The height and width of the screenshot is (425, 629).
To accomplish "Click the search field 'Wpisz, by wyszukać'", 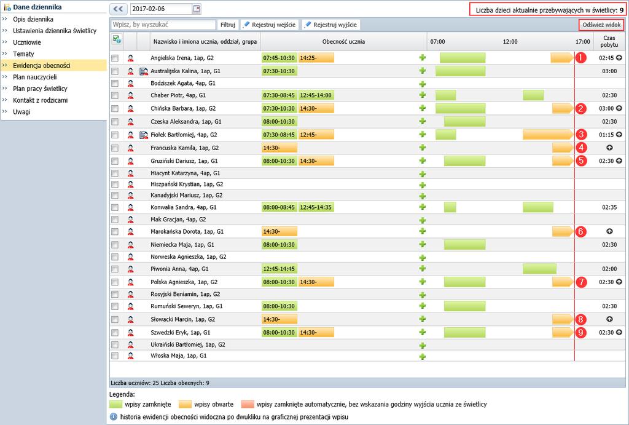I will 163,25.
